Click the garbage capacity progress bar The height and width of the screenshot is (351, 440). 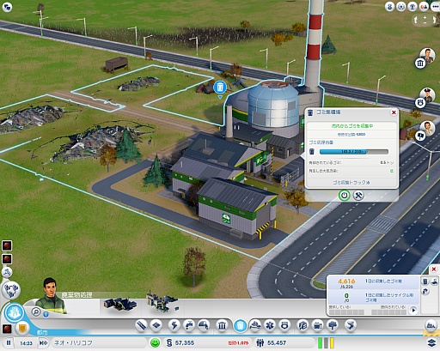354,152
